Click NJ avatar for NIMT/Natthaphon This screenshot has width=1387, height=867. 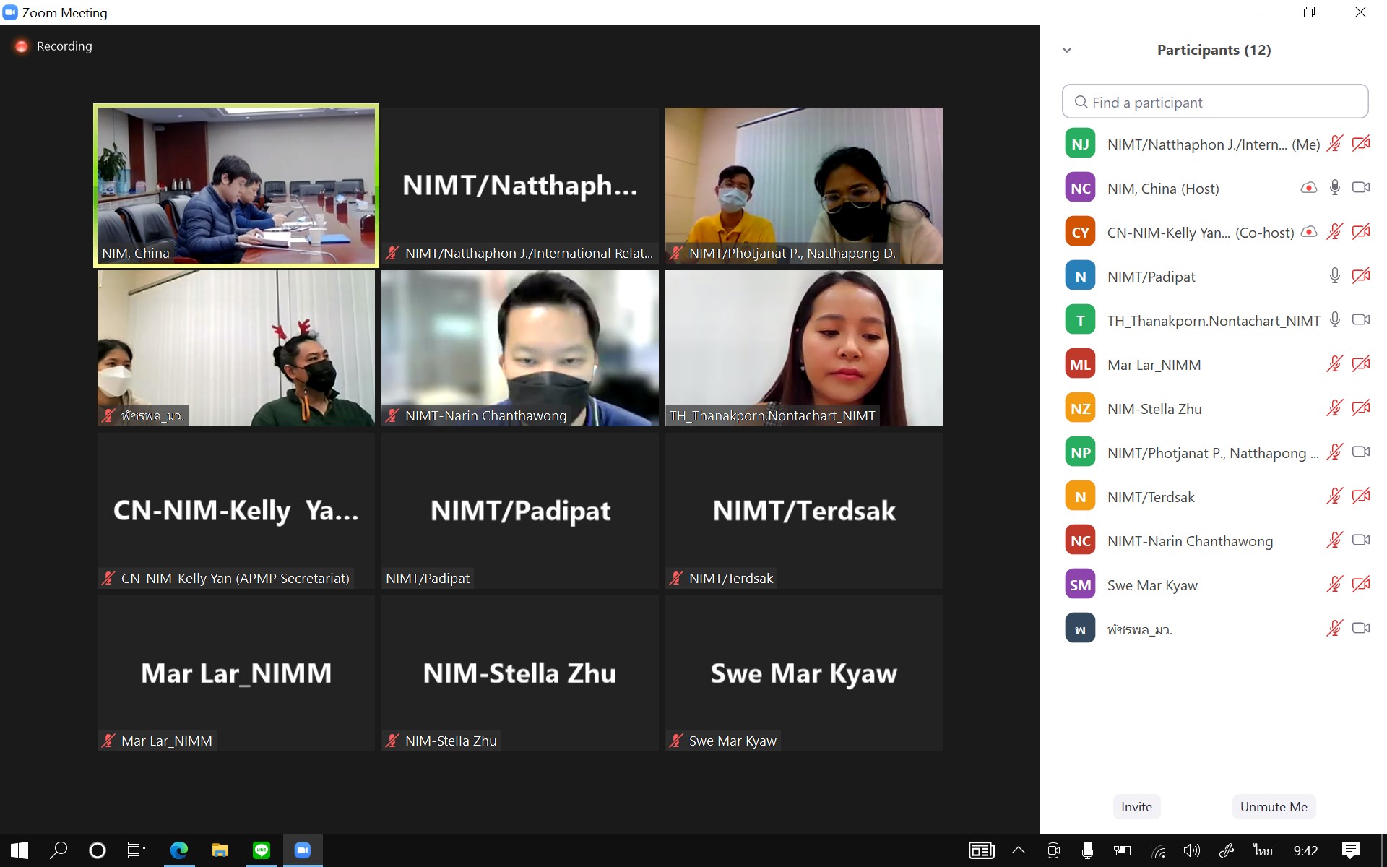coord(1080,144)
